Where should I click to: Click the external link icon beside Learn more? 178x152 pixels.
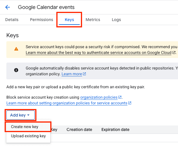click(84, 74)
